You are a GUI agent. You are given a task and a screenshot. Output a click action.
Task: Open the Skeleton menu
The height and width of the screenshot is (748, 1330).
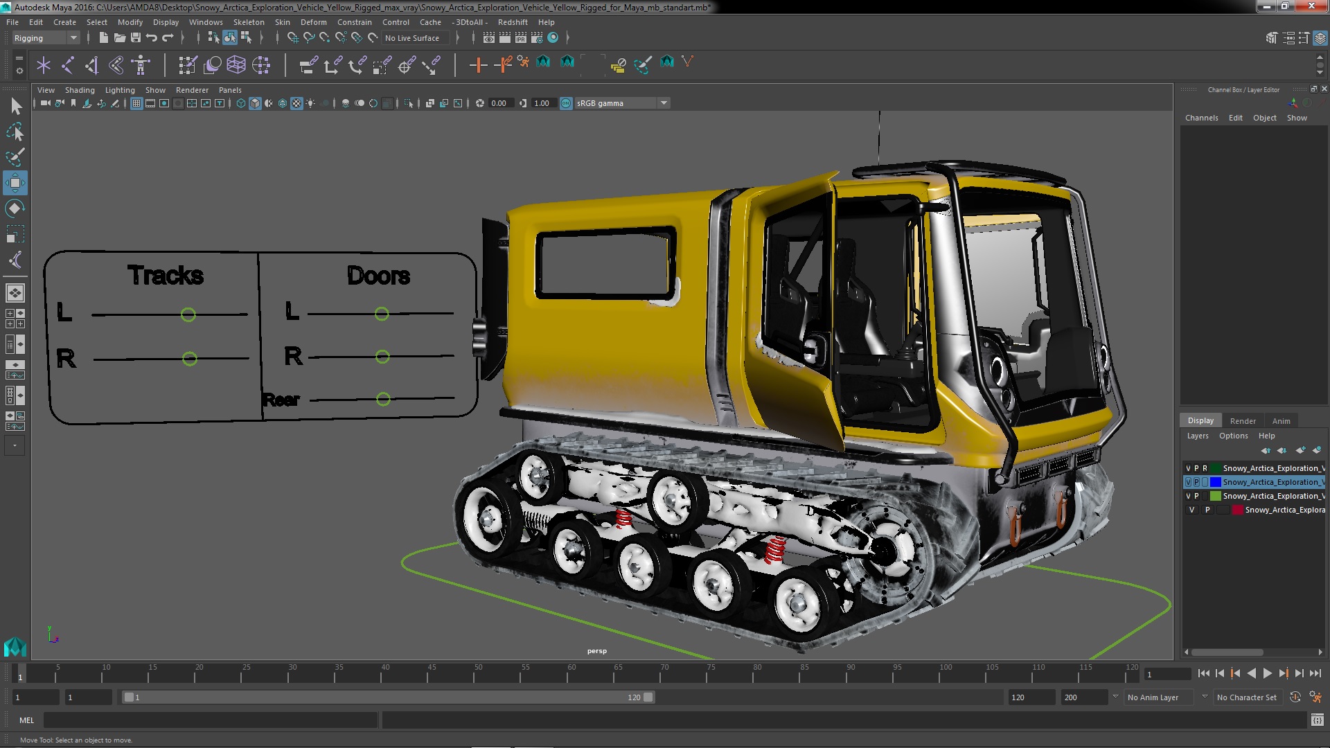(x=249, y=22)
